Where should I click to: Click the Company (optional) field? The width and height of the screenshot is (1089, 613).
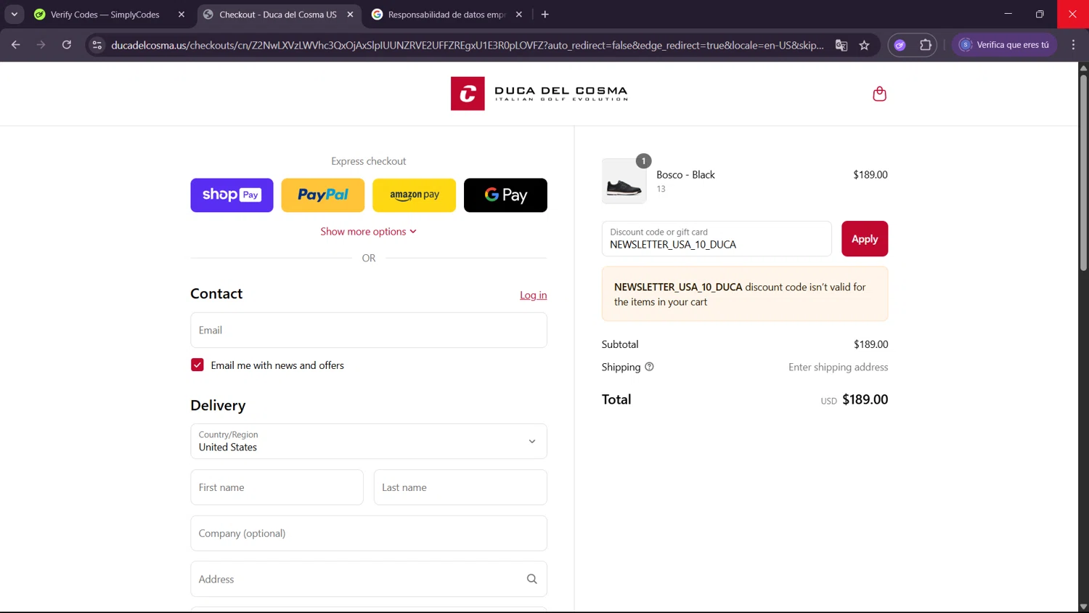(368, 533)
